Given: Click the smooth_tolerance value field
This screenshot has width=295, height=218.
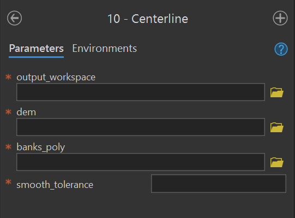Looking at the screenshot, I should [x=219, y=184].
